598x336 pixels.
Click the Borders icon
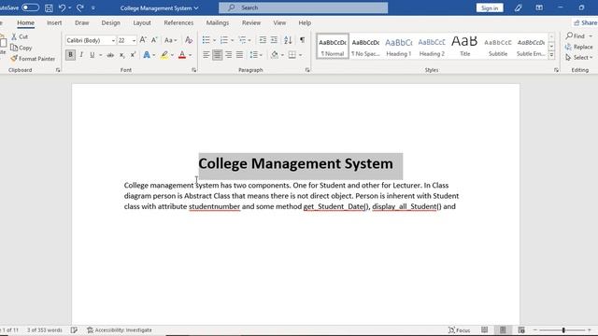click(292, 55)
